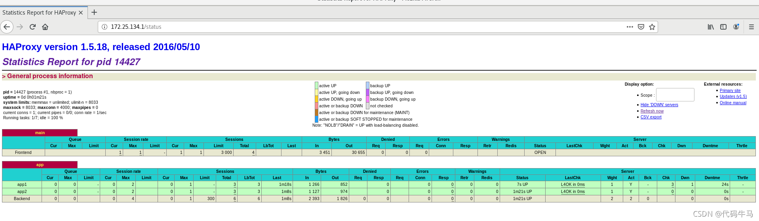The width and height of the screenshot is (759, 221).
Task: Open the Firefox hamburger menu
Action: (x=751, y=27)
